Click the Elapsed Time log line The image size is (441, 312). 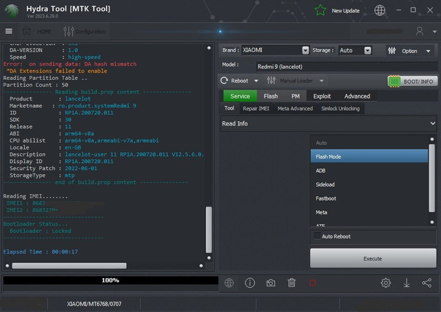pos(41,251)
